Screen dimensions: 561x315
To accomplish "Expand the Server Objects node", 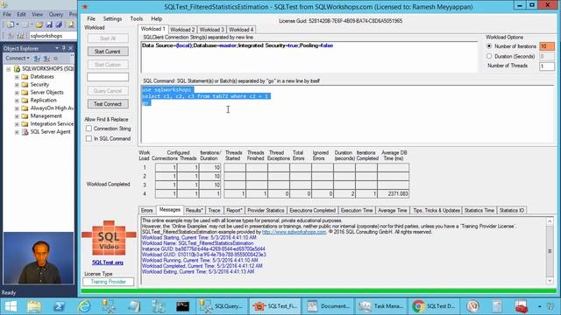I will pyautogui.click(x=17, y=93).
